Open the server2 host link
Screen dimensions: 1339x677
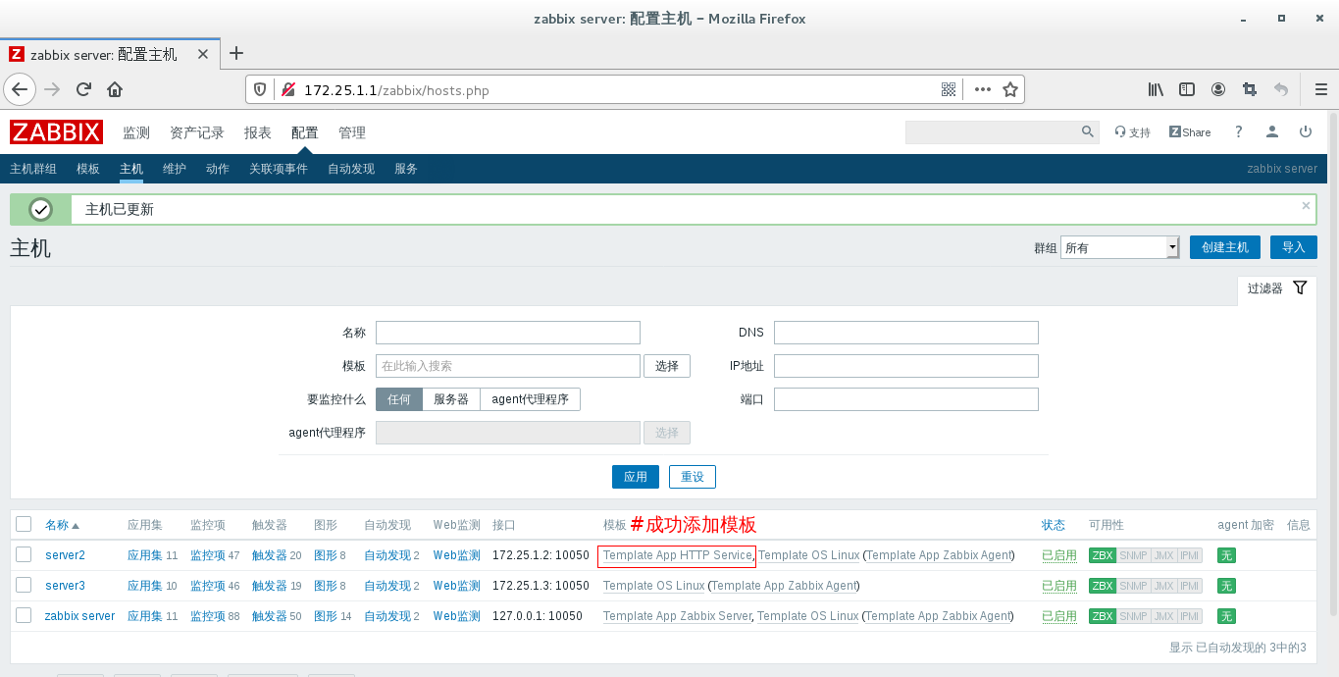[66, 555]
